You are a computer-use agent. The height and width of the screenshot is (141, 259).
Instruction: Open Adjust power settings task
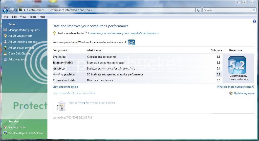[x=21, y=48]
